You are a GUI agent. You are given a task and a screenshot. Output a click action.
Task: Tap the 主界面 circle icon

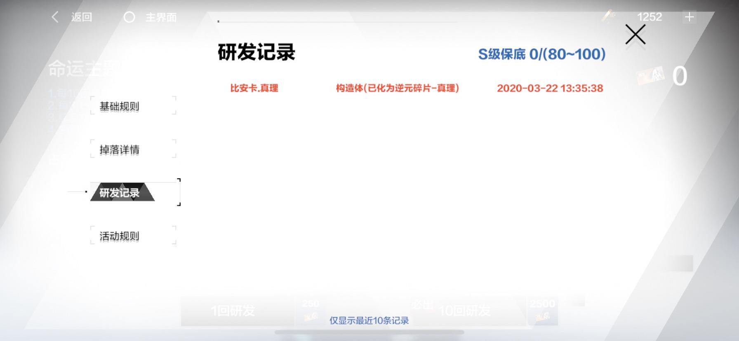[129, 17]
